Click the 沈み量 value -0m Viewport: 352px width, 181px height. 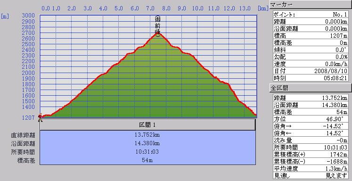(342, 140)
